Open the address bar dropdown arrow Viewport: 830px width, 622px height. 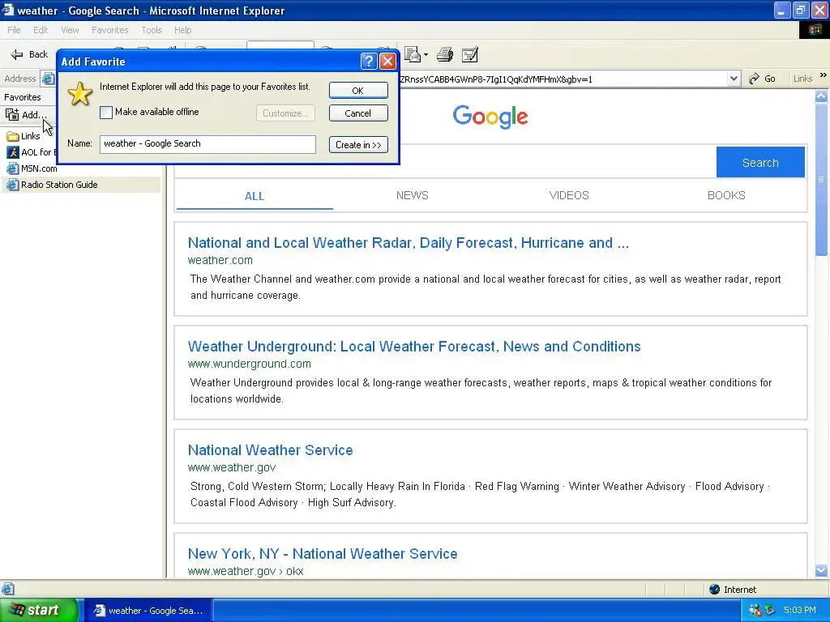733,79
